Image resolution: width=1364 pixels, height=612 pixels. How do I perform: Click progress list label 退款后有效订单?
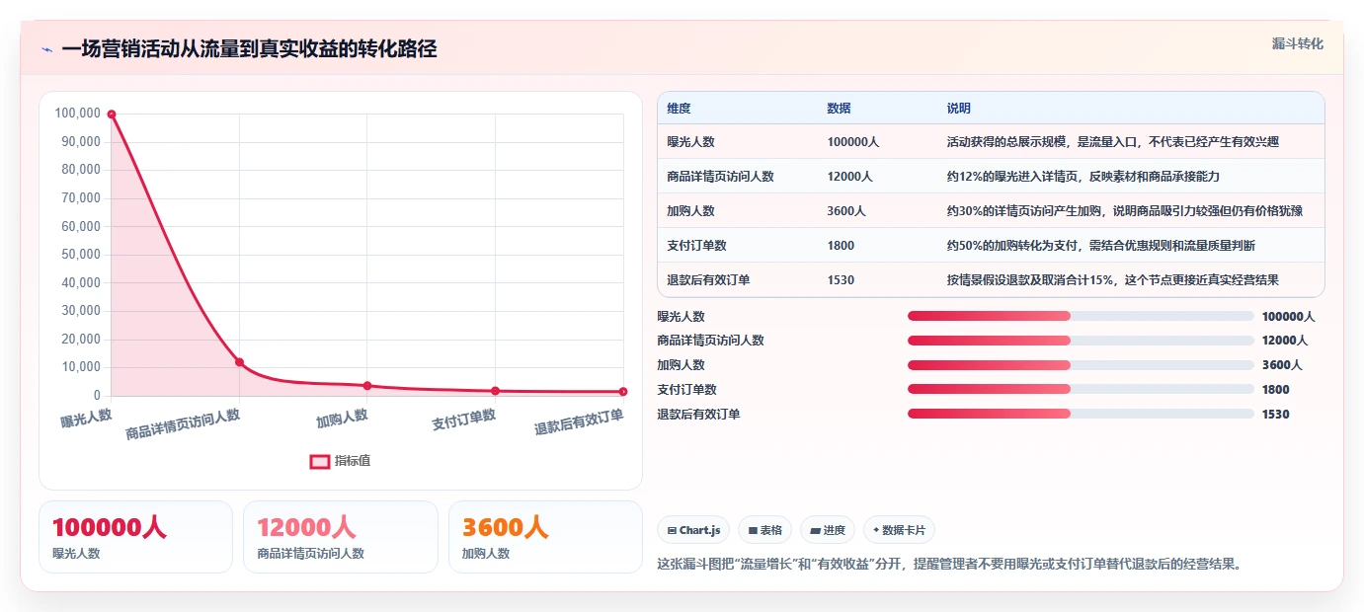698,415
